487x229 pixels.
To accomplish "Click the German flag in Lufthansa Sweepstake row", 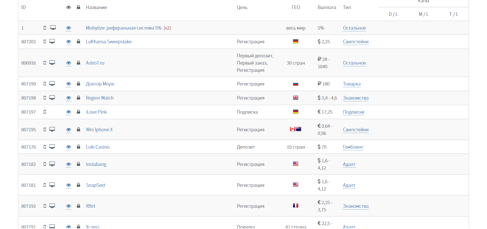I will coord(296,42).
